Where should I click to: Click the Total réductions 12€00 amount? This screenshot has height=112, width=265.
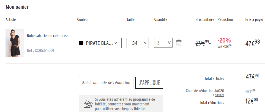[x=252, y=101]
